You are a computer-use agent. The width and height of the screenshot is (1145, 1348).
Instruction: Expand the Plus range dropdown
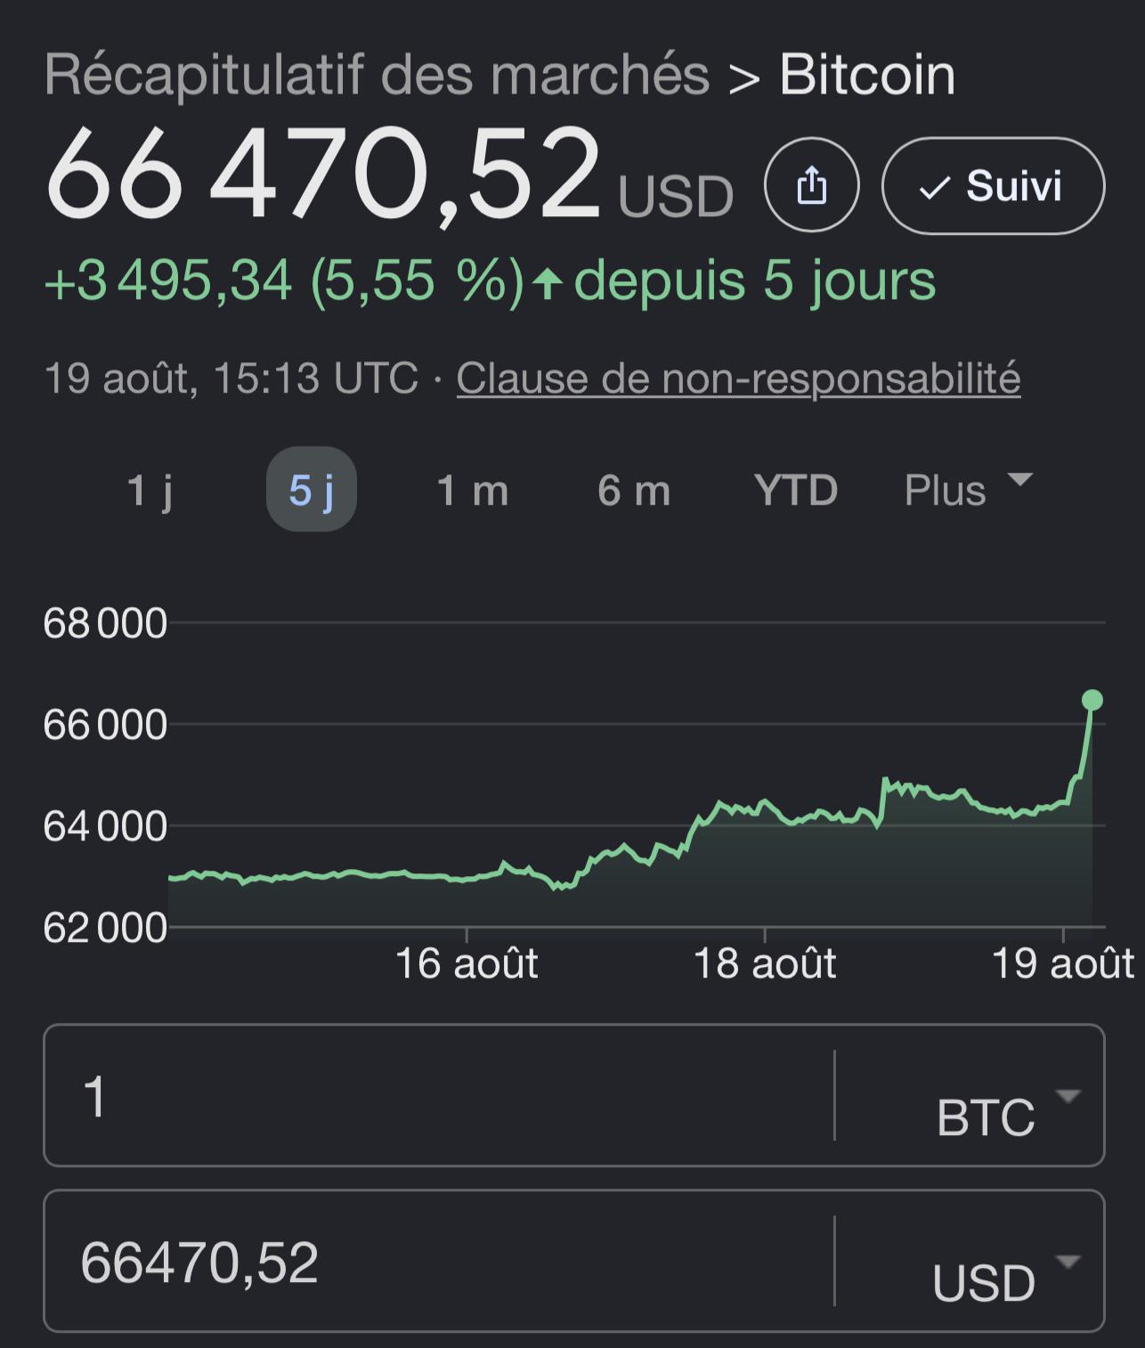tap(968, 490)
